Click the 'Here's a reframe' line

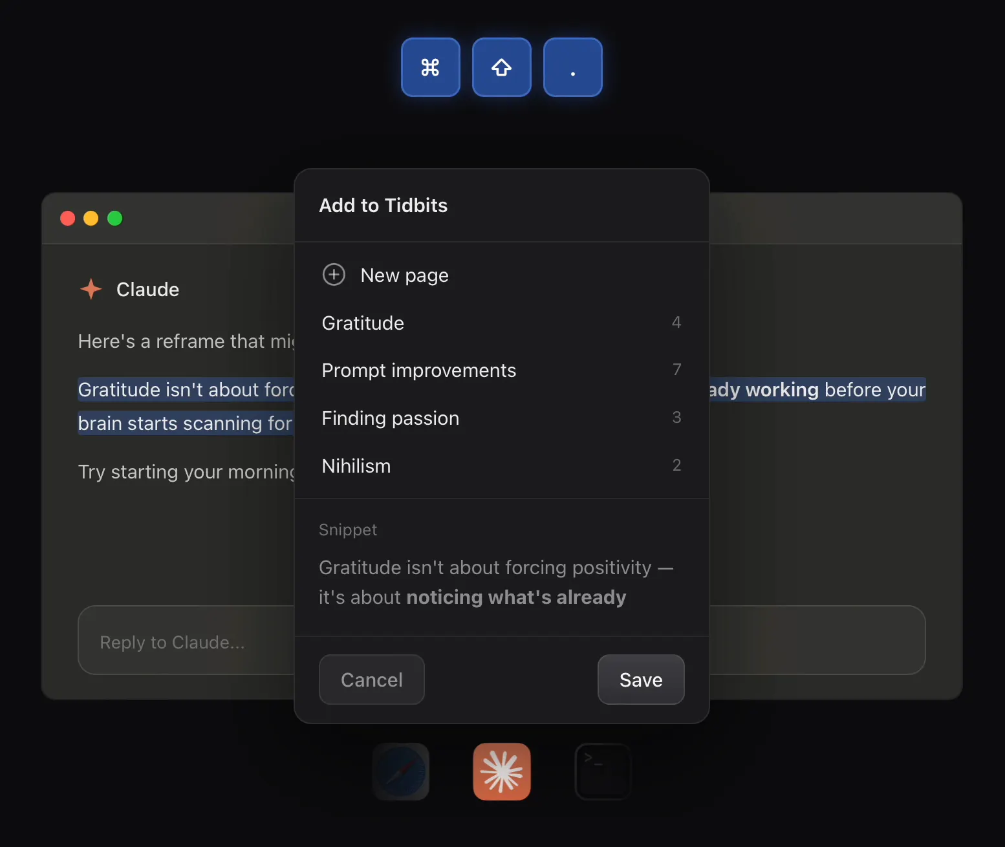pos(186,341)
